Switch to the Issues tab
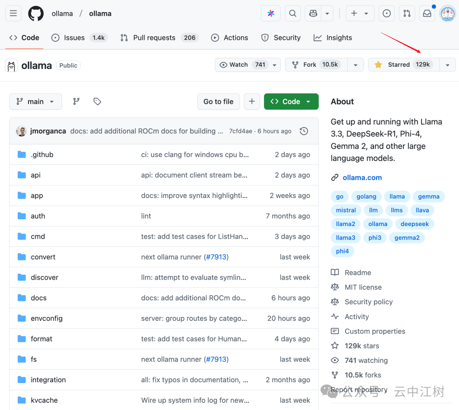The width and height of the screenshot is (459, 410). tap(79, 38)
